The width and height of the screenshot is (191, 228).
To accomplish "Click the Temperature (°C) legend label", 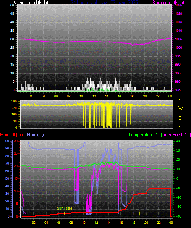I will pyautogui.click(x=145, y=135).
